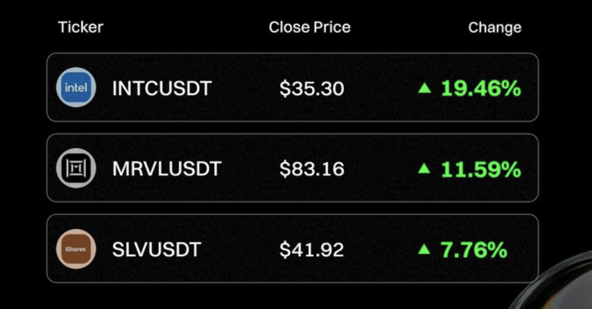592x309 pixels.
Task: Open the SLVUSDT ticker
Action: (x=156, y=250)
